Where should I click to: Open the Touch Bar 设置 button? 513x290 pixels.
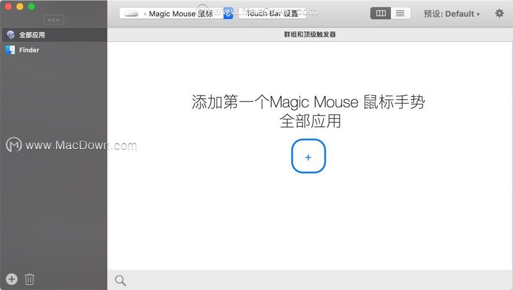point(272,13)
